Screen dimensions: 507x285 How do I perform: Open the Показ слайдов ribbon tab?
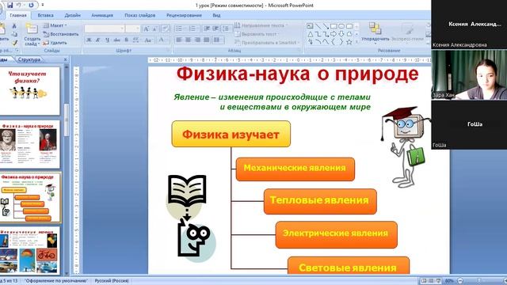point(140,15)
